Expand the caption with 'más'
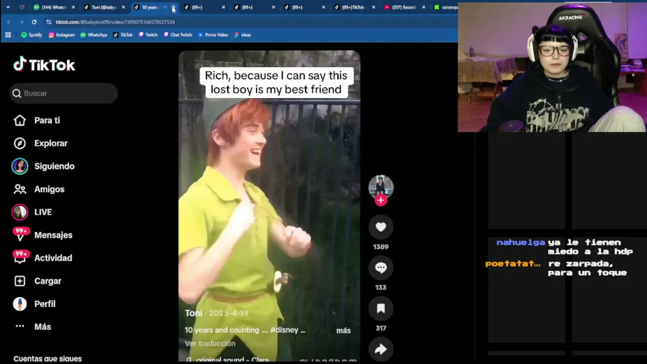647x364 pixels. pos(343,331)
